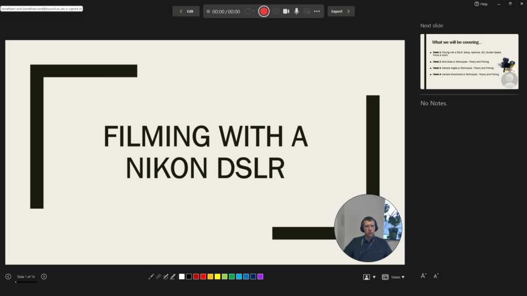The width and height of the screenshot is (527, 296).
Task: Mute the microphone
Action: (x=296, y=11)
